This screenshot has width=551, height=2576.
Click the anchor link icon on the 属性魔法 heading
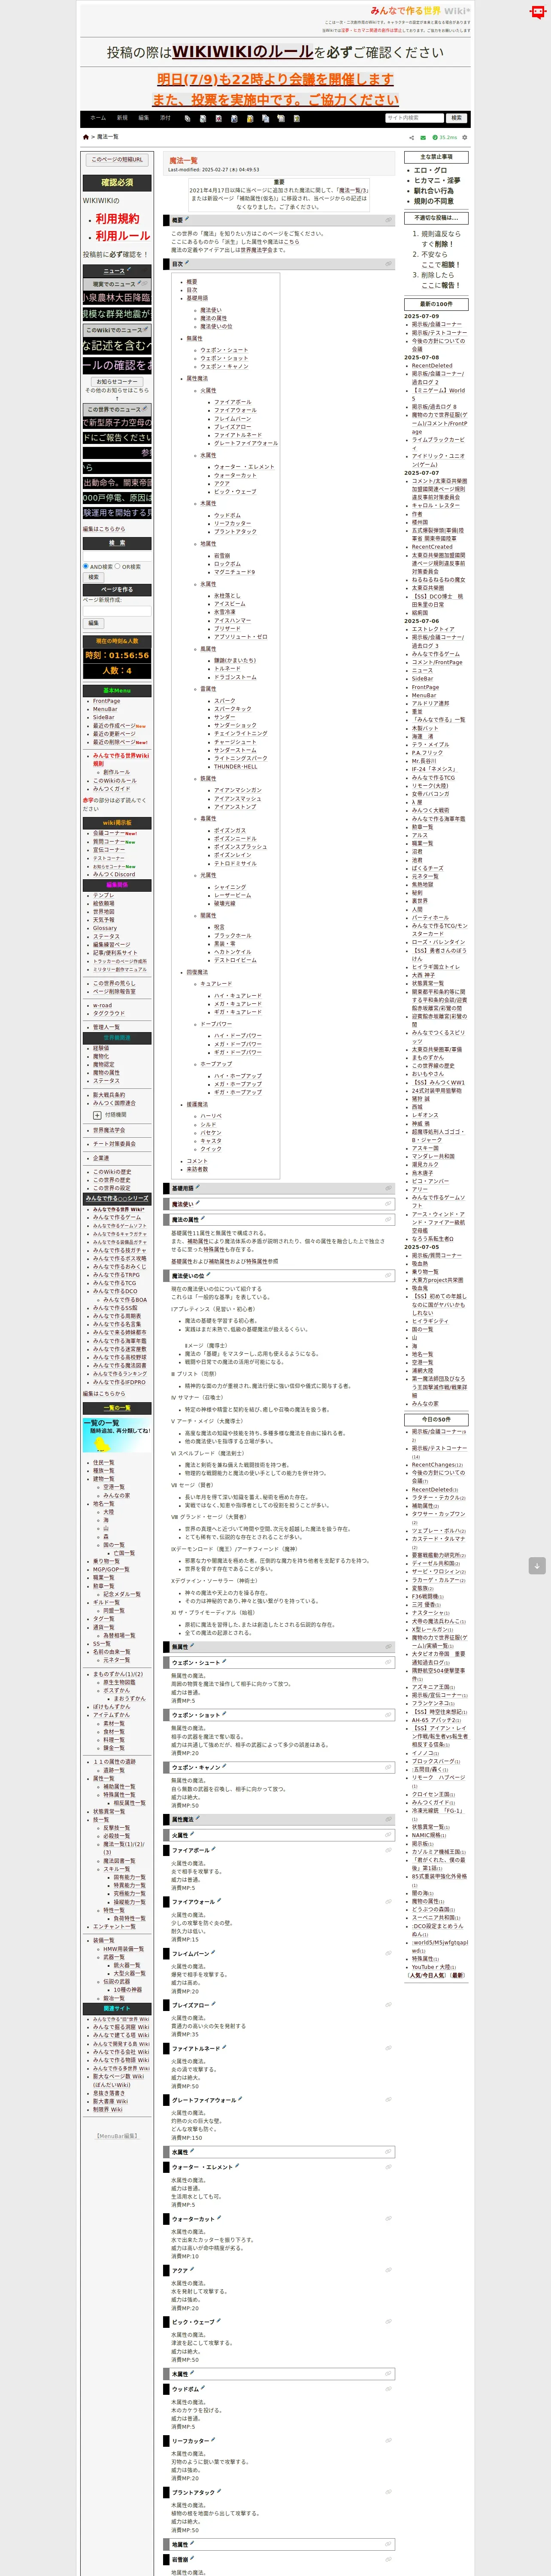(389, 1820)
